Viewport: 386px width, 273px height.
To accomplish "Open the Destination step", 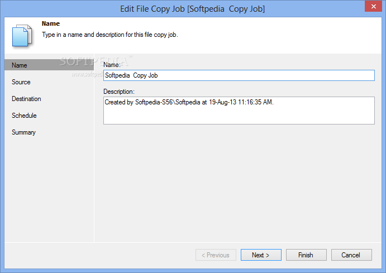I will point(26,99).
